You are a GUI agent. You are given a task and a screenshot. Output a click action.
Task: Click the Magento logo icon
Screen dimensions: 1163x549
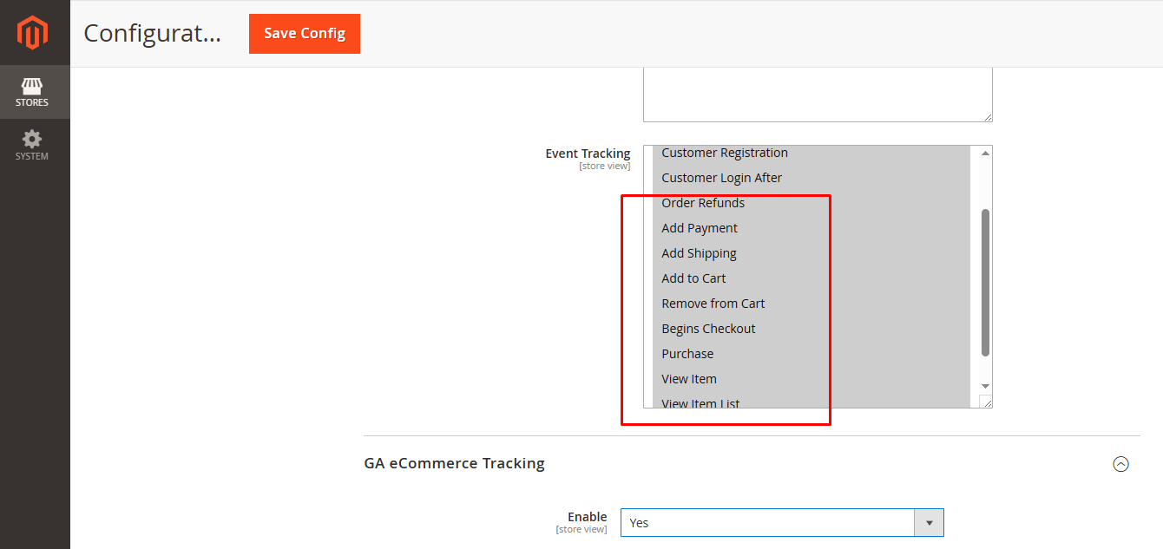click(33, 33)
